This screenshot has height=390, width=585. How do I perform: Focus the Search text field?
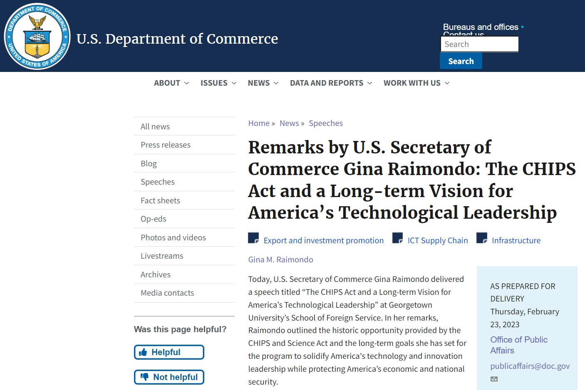tap(479, 44)
